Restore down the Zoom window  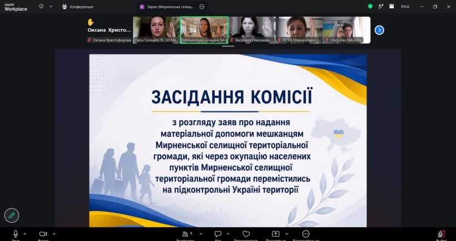tap(435, 7)
